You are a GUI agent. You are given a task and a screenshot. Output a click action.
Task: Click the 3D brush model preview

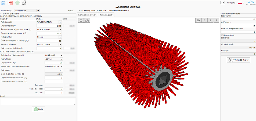(141, 66)
